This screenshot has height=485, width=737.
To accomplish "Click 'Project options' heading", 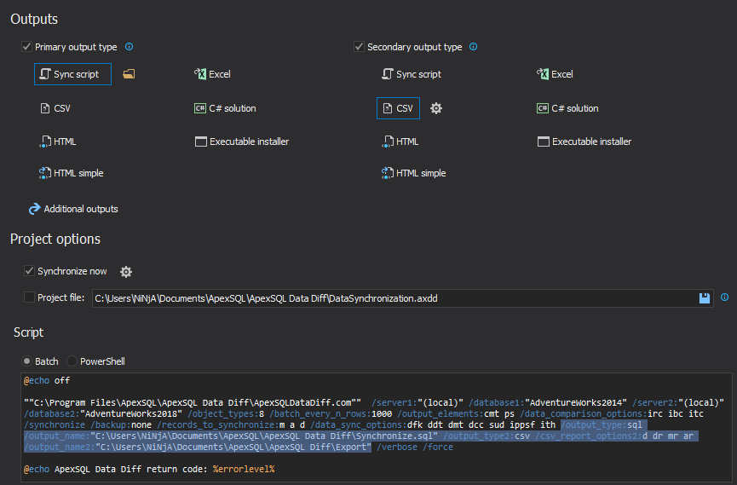I will 55,239.
